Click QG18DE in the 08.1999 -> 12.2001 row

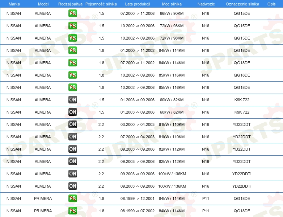pyautogui.click(x=242, y=198)
